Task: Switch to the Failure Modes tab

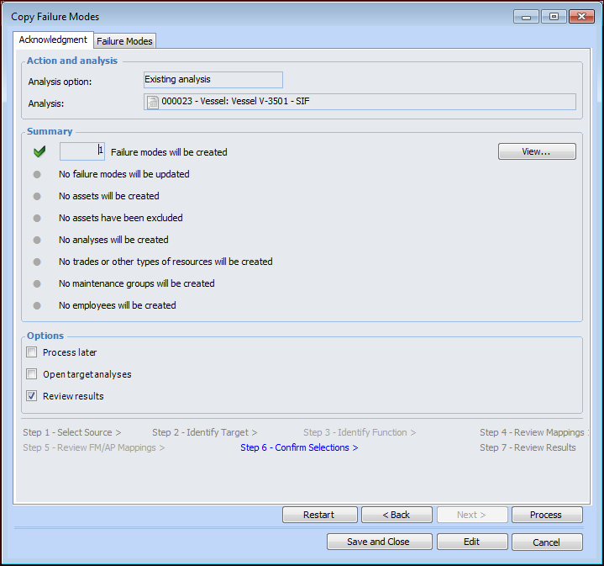Action: [124, 41]
